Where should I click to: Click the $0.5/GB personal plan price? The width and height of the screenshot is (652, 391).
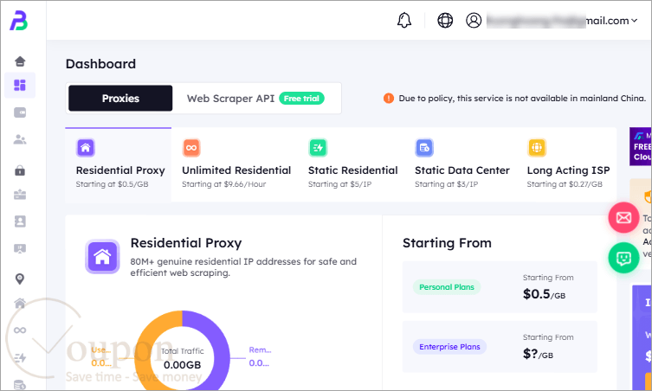click(544, 294)
